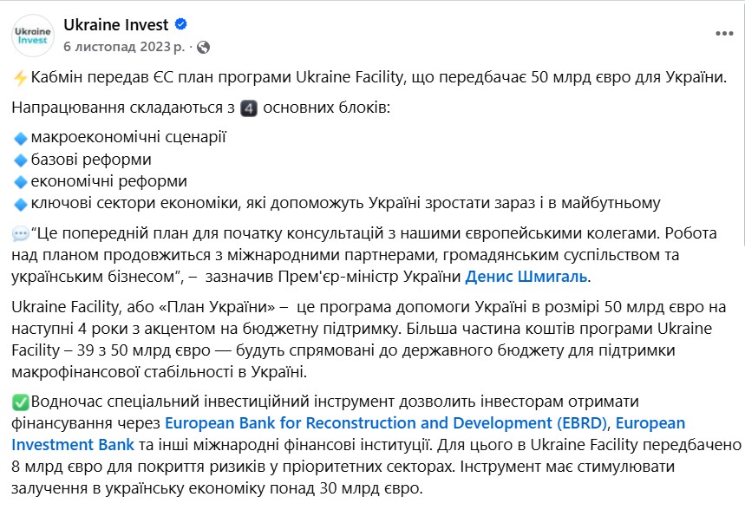The image size is (745, 510).
Task: Select the blue diamond bullet beside макроекономічні сценарії
Action: 18,136
